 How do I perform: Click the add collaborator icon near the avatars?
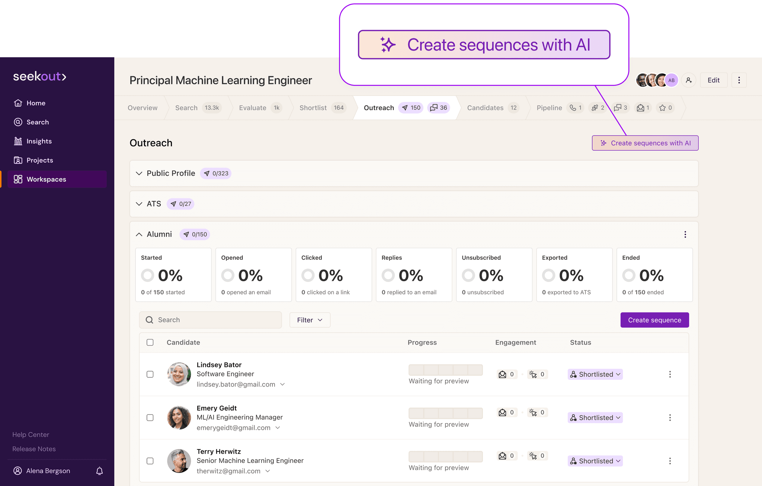pyautogui.click(x=689, y=80)
